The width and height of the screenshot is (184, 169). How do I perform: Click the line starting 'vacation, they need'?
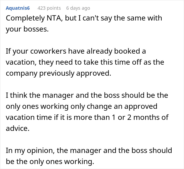tap(85, 63)
